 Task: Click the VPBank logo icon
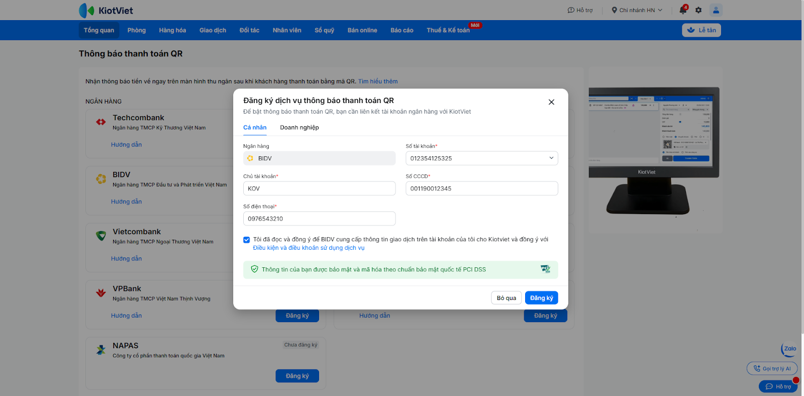click(x=101, y=292)
